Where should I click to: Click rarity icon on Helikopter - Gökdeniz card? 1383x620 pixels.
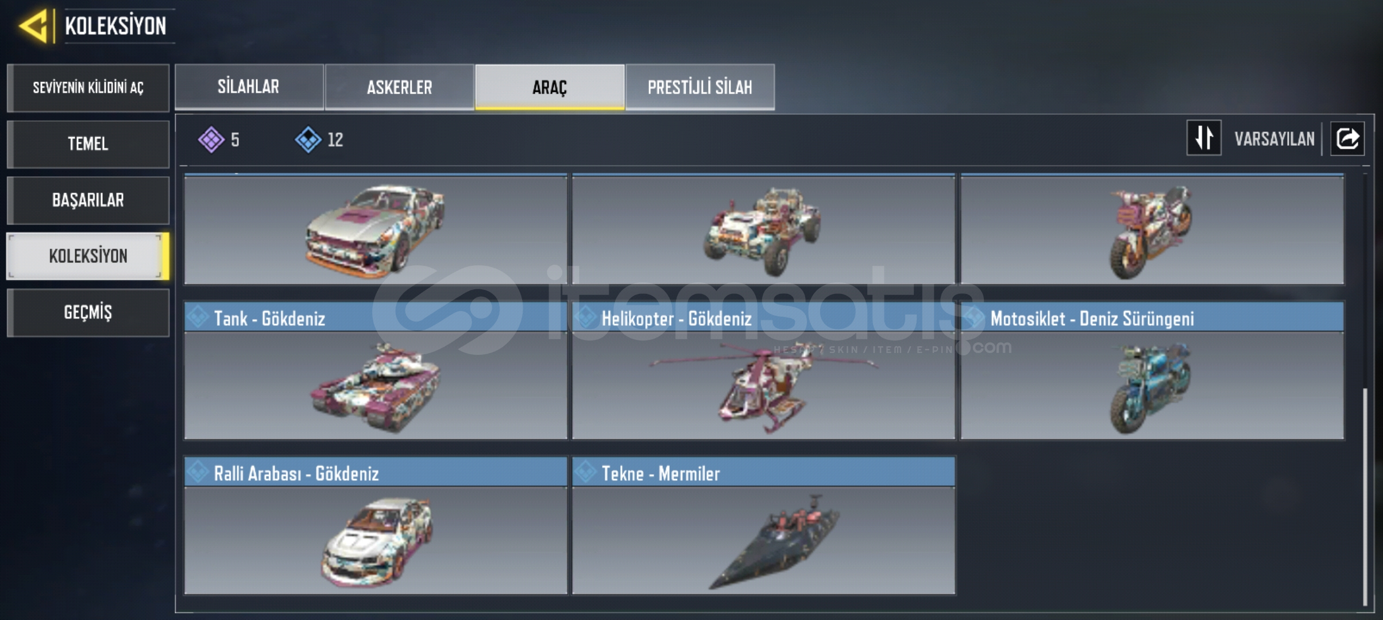(x=586, y=317)
